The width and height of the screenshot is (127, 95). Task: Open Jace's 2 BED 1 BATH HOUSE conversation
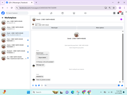pyautogui.click(x=15, y=22)
